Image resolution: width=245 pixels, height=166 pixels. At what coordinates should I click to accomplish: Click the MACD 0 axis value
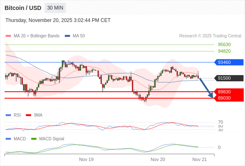[x=219, y=147]
